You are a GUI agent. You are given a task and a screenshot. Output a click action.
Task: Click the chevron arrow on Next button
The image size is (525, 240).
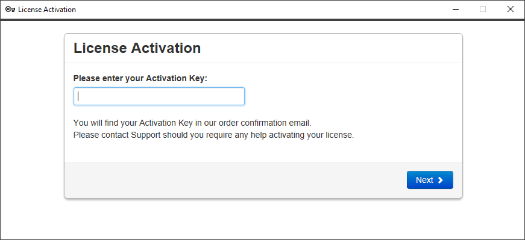[x=440, y=180]
